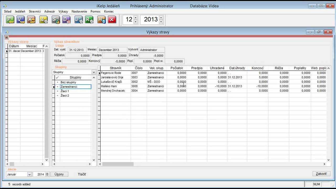Open the Pomoc menu
This screenshot has height=189, width=336.
tap(96, 12)
